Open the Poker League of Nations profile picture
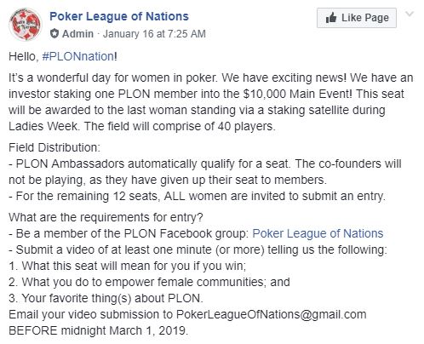Screen dimensions: 424x344 [26, 25]
